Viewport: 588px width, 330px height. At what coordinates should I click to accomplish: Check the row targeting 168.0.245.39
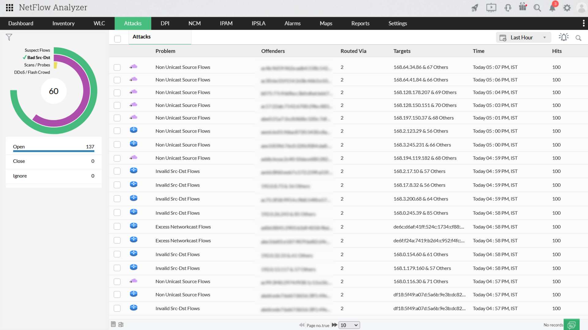tap(117, 213)
